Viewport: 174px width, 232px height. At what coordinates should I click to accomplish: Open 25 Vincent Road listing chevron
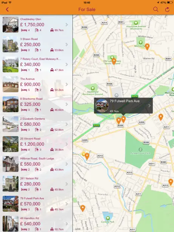tap(67, 144)
